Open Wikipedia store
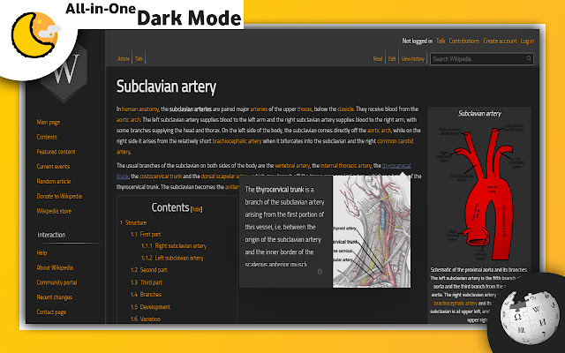The image size is (565, 353). [x=54, y=211]
